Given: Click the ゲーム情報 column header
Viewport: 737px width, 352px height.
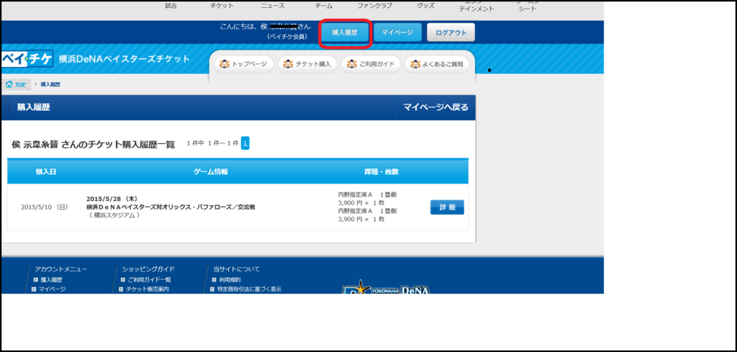Looking at the screenshot, I should coord(211,172).
